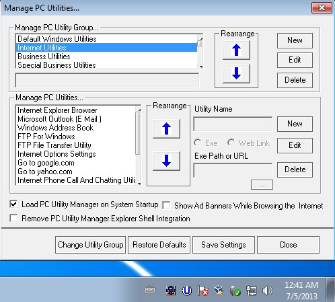Select Internet Explorer Browser entry
The height and width of the screenshot is (302, 335).
tap(76, 110)
